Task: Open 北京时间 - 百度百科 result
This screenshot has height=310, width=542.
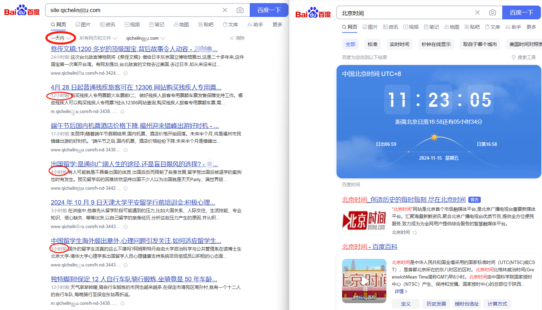Action: pos(370,247)
